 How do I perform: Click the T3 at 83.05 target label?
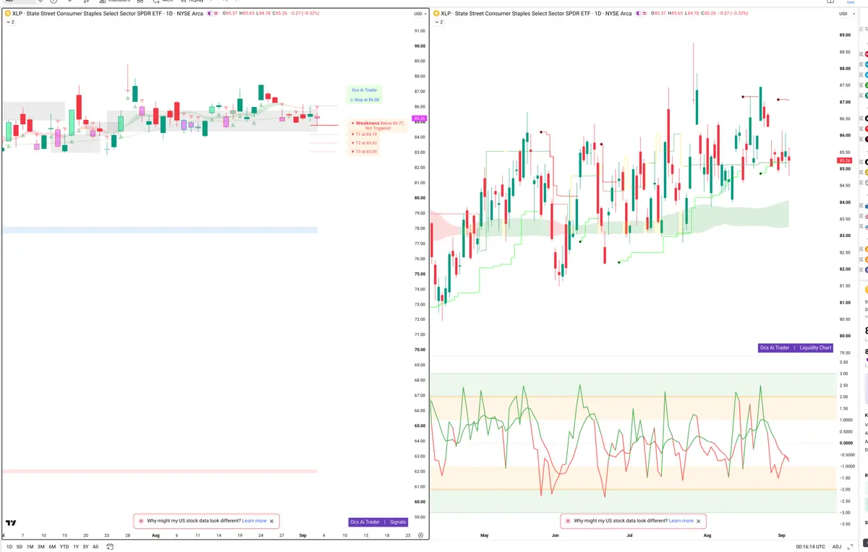pos(364,152)
